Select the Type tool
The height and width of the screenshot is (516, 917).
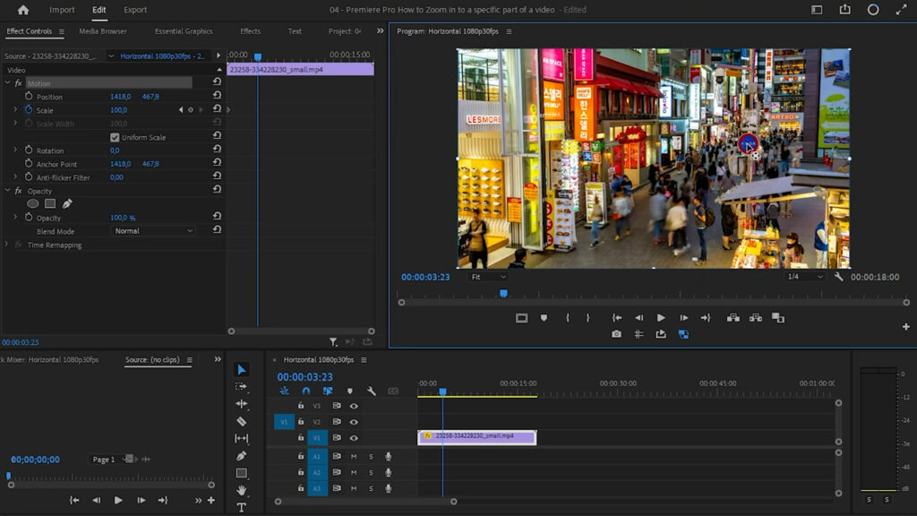[x=242, y=507]
